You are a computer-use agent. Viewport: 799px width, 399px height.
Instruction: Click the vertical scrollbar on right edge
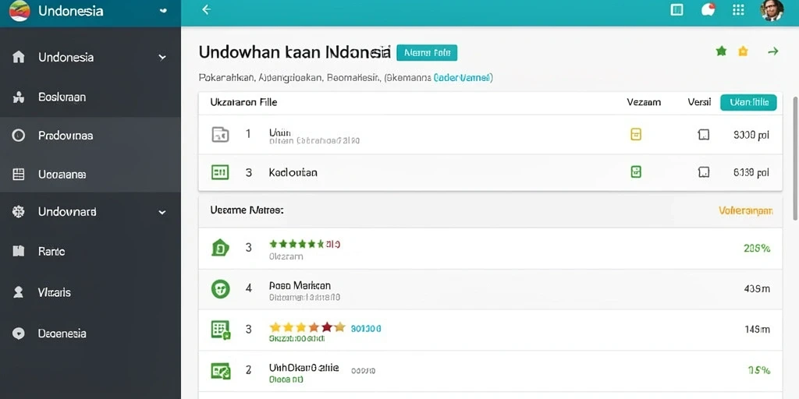pyautogui.click(x=795, y=157)
